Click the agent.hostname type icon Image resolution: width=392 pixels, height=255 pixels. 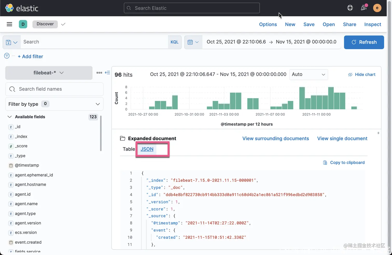(x=11, y=185)
